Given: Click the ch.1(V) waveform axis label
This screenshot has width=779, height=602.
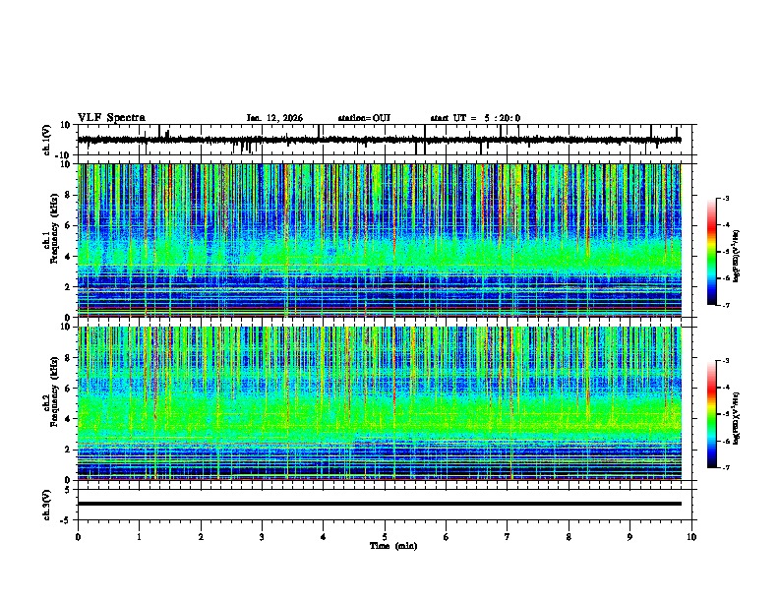Looking at the screenshot, I should pyautogui.click(x=47, y=140).
